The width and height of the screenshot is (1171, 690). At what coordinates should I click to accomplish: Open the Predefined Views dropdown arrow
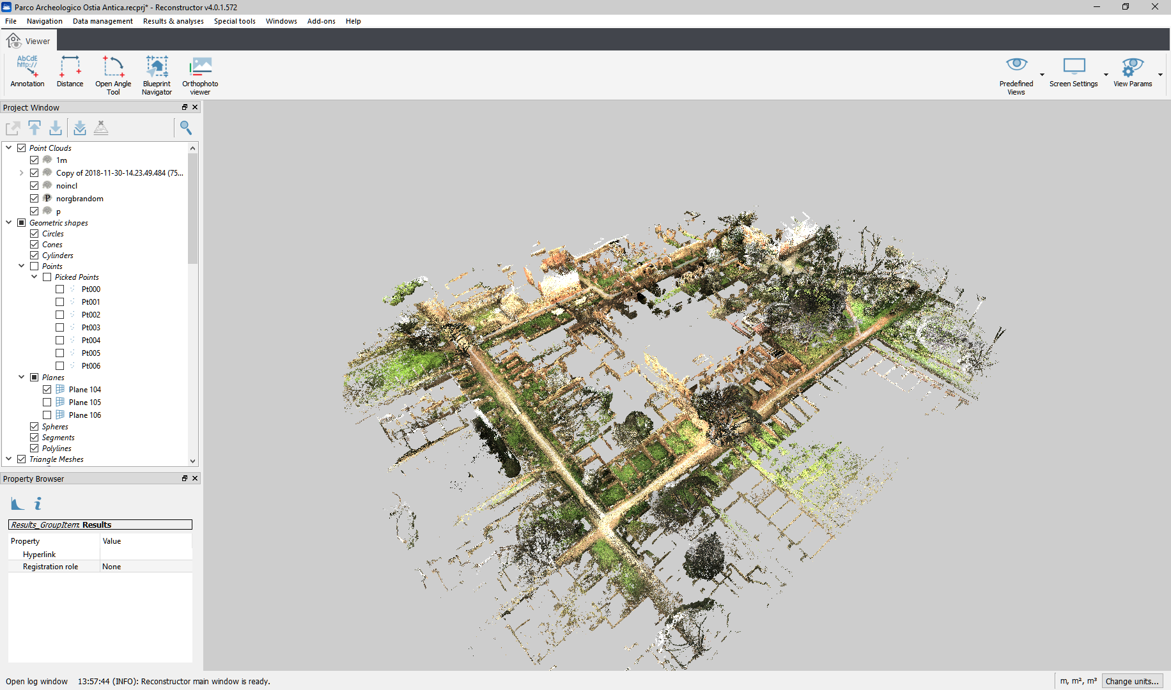[1042, 75]
